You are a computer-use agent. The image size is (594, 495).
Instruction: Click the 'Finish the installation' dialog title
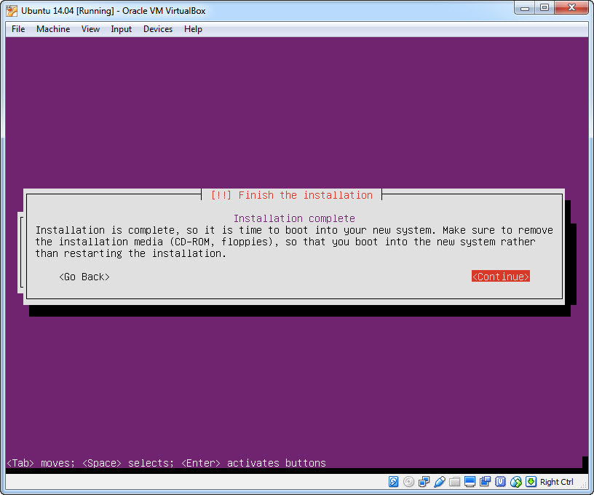(292, 195)
